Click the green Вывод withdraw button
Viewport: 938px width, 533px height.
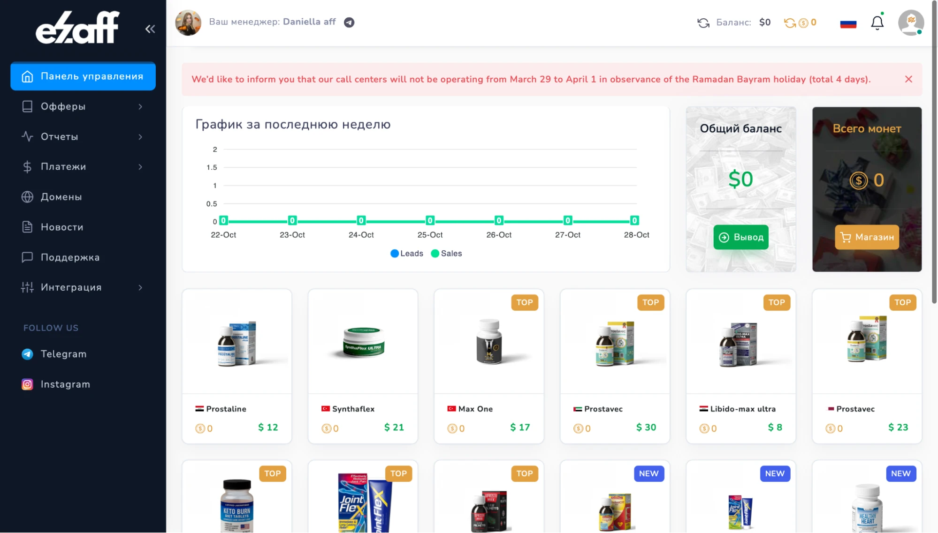pos(741,237)
